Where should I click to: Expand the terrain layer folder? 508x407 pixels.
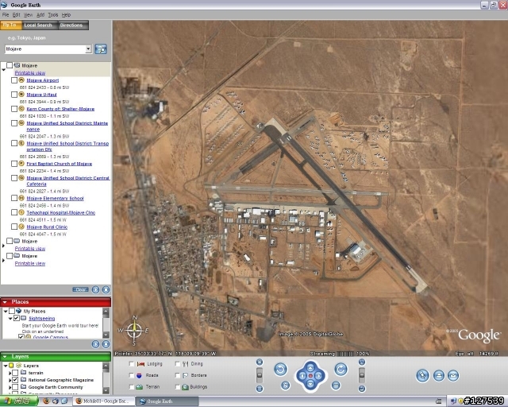coord(10,373)
